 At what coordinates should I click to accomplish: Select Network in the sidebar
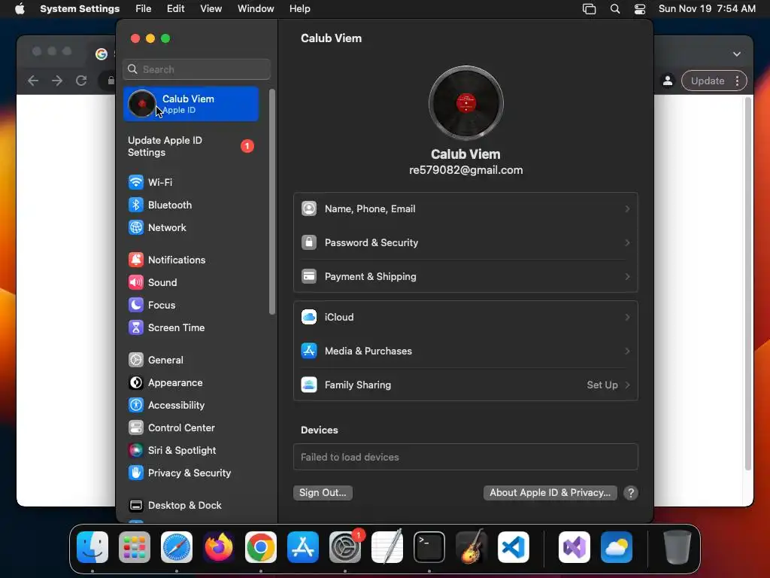pyautogui.click(x=192, y=227)
